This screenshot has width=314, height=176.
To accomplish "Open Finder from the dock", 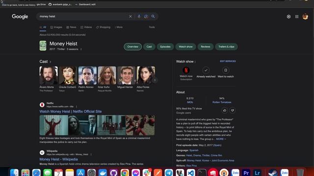I will 14,173.
